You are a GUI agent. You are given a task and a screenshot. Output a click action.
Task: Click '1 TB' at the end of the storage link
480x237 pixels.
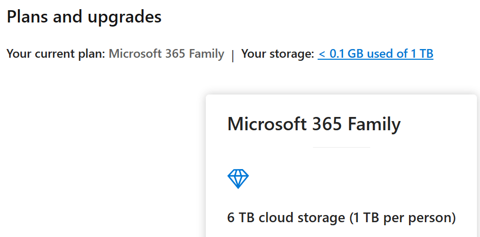coord(422,54)
